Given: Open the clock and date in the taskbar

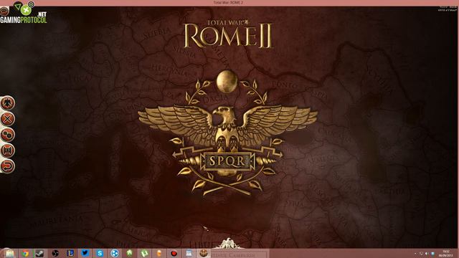Looking at the screenshot, I should (446, 253).
